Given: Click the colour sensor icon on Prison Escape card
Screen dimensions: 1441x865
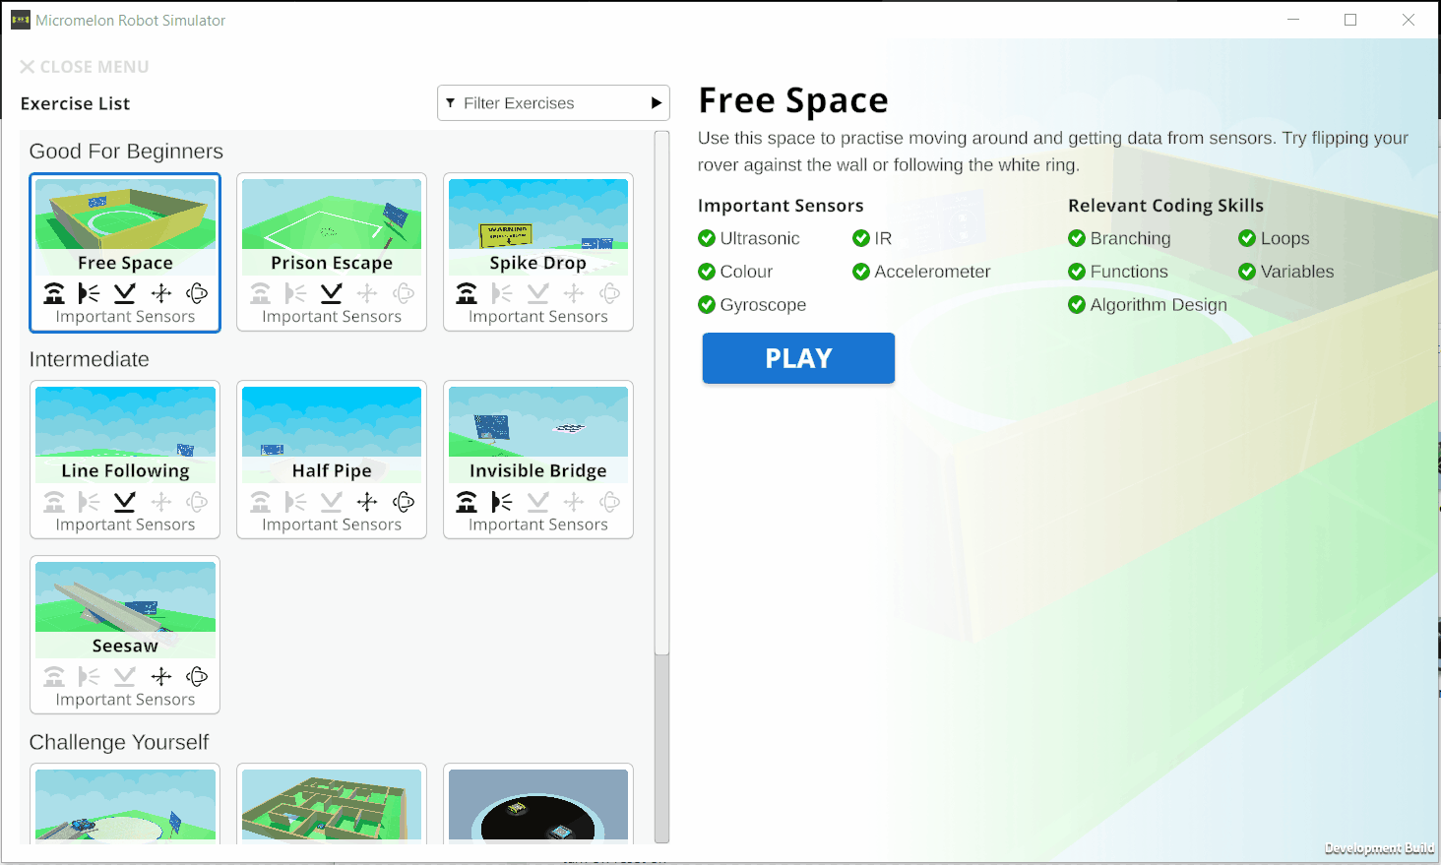Looking at the screenshot, I should click(x=332, y=293).
